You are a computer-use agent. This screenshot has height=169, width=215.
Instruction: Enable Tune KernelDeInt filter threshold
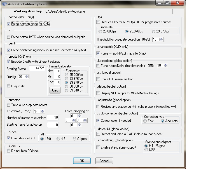[x=98, y=66]
